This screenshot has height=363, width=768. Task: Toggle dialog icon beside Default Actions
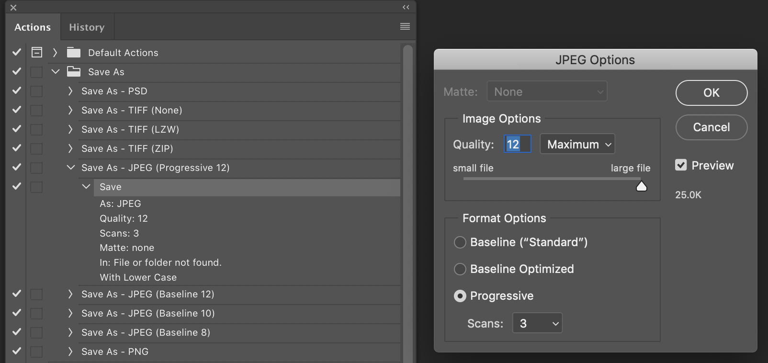(x=37, y=52)
